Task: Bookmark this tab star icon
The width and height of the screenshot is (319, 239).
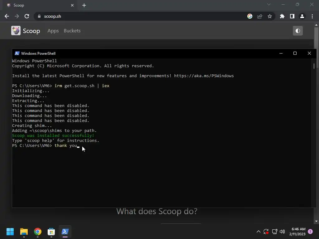Action: 270,16
